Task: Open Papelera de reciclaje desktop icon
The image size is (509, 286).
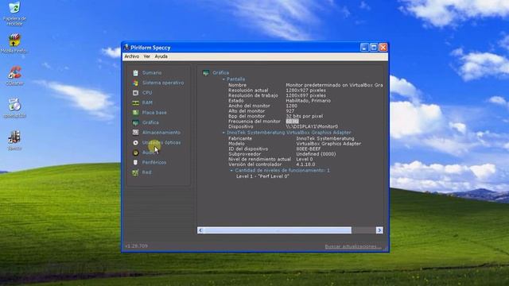Action: [14, 14]
